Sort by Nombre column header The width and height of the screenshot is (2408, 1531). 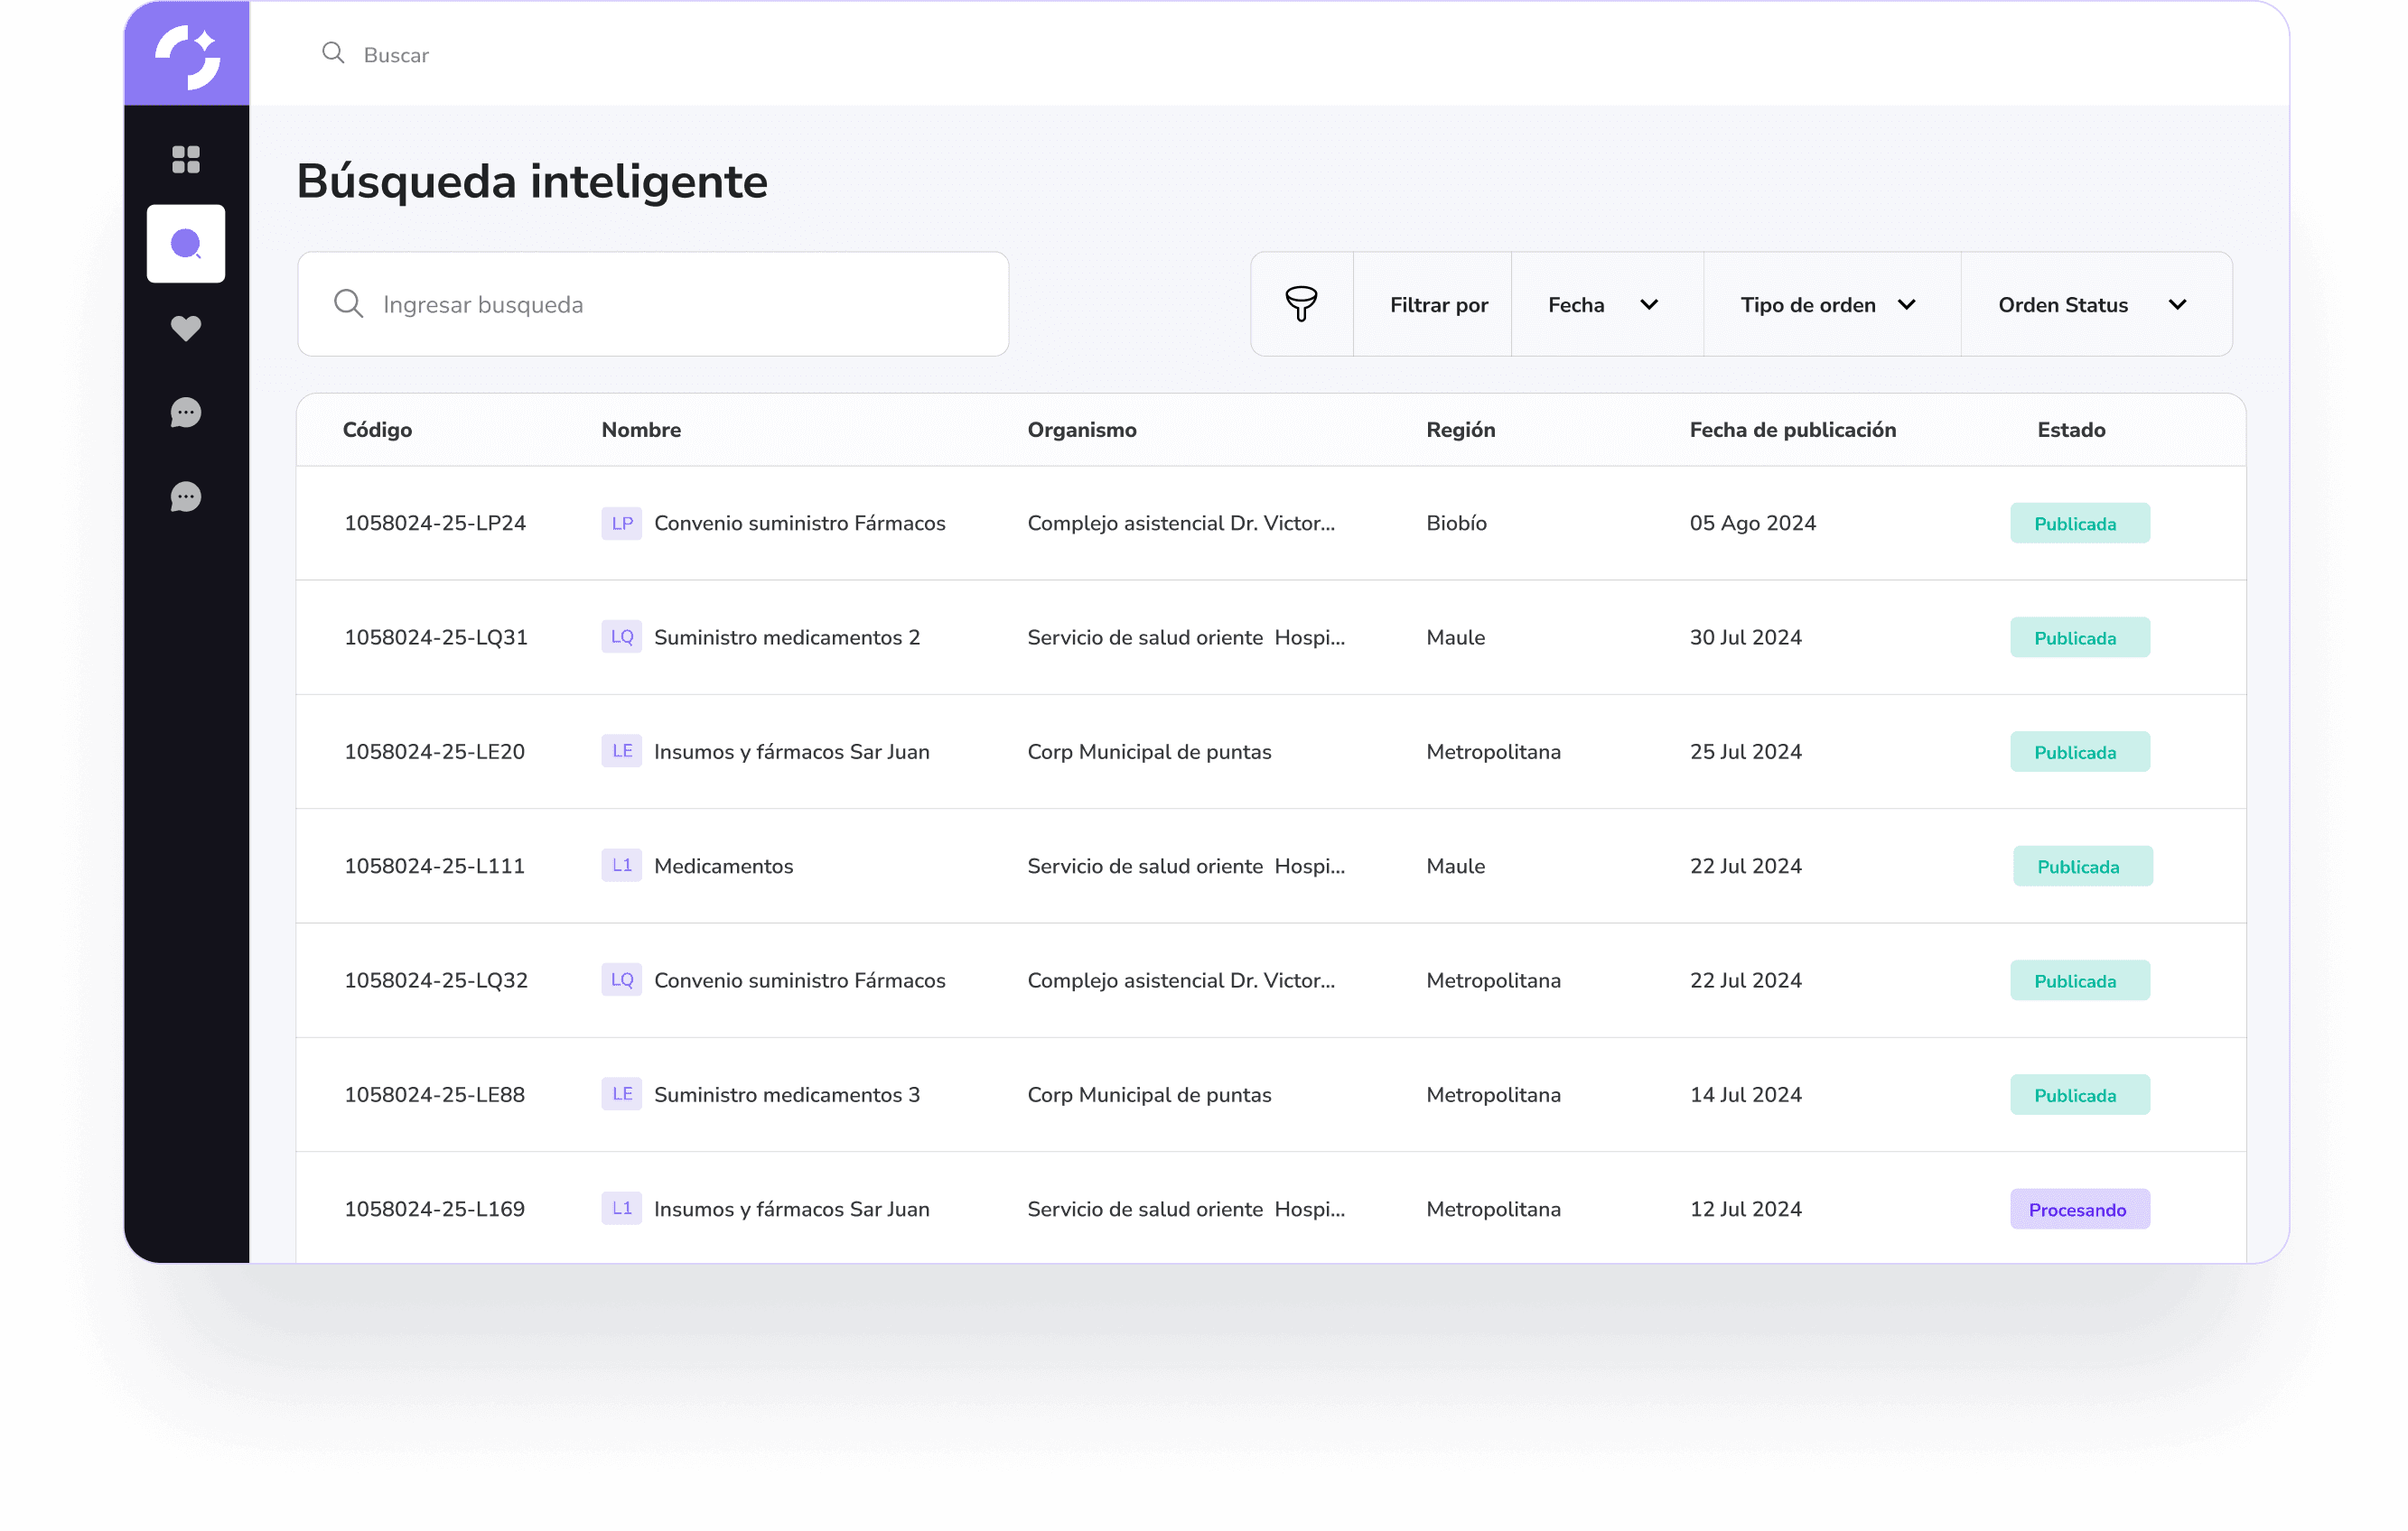click(x=641, y=430)
